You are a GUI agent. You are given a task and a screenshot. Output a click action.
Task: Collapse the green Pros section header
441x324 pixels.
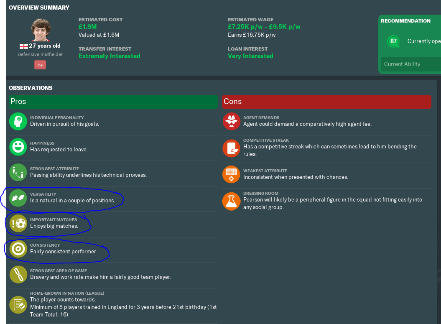(x=113, y=102)
